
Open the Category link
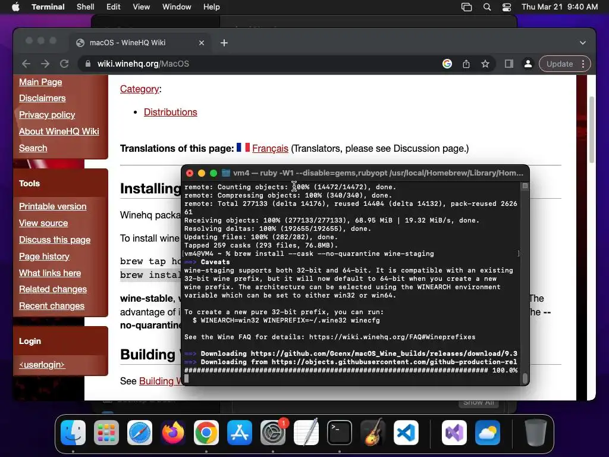(x=139, y=89)
